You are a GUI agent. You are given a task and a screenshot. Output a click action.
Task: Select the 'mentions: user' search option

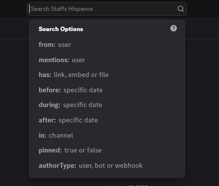107,60
